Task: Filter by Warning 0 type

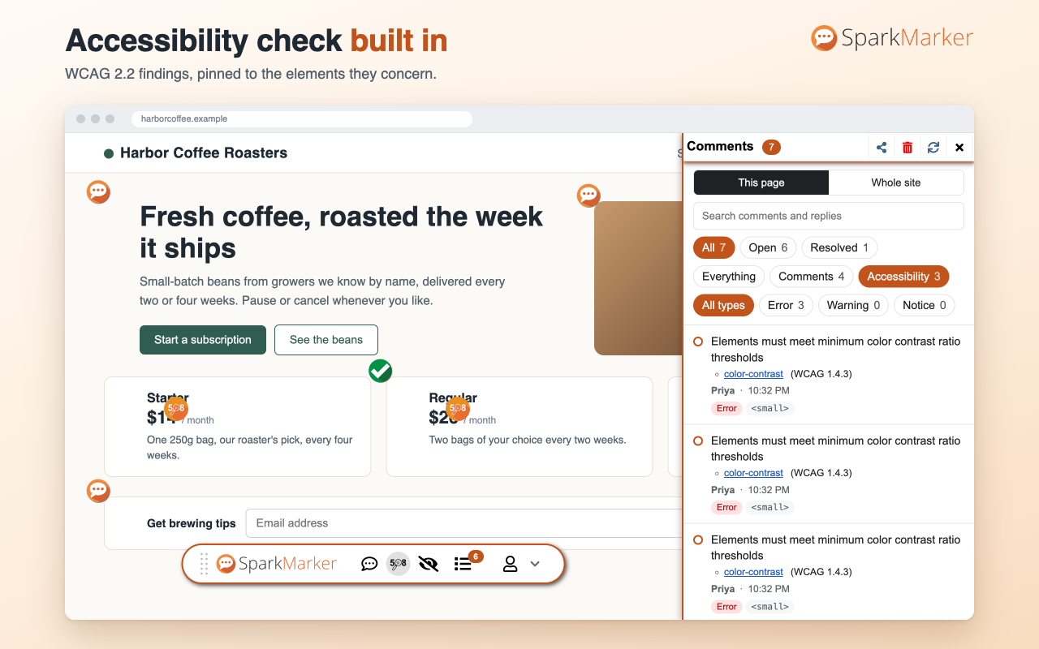Action: click(x=853, y=306)
